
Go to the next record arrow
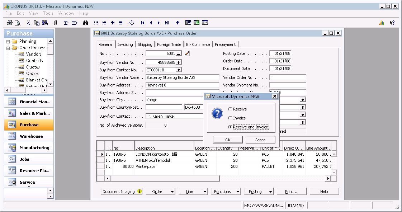pyautogui.click(x=159, y=23)
